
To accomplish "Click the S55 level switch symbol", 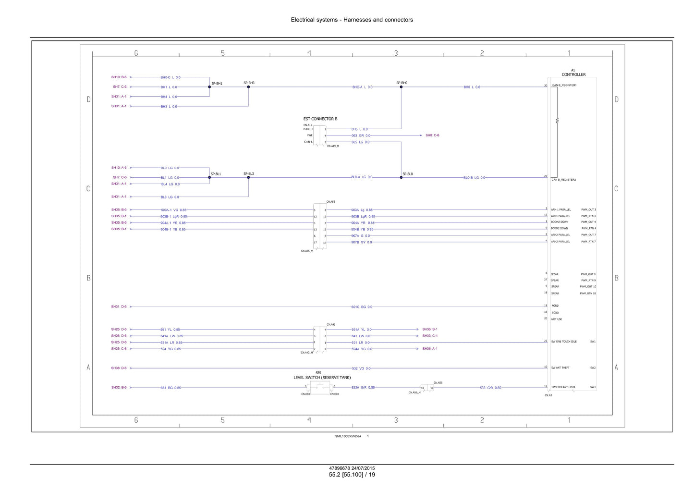I will click(320, 387).
